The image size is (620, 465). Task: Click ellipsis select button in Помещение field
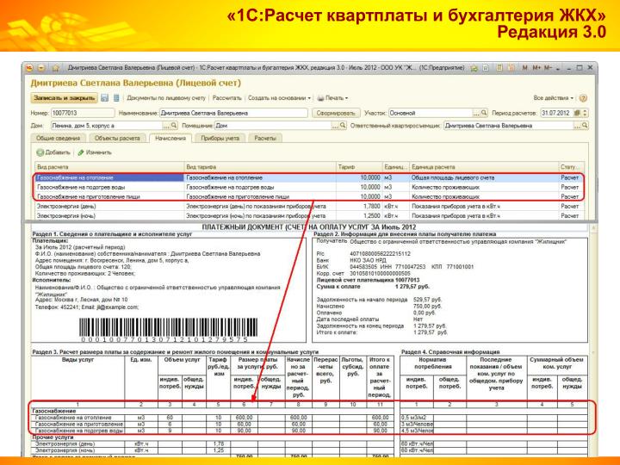(x=336, y=126)
